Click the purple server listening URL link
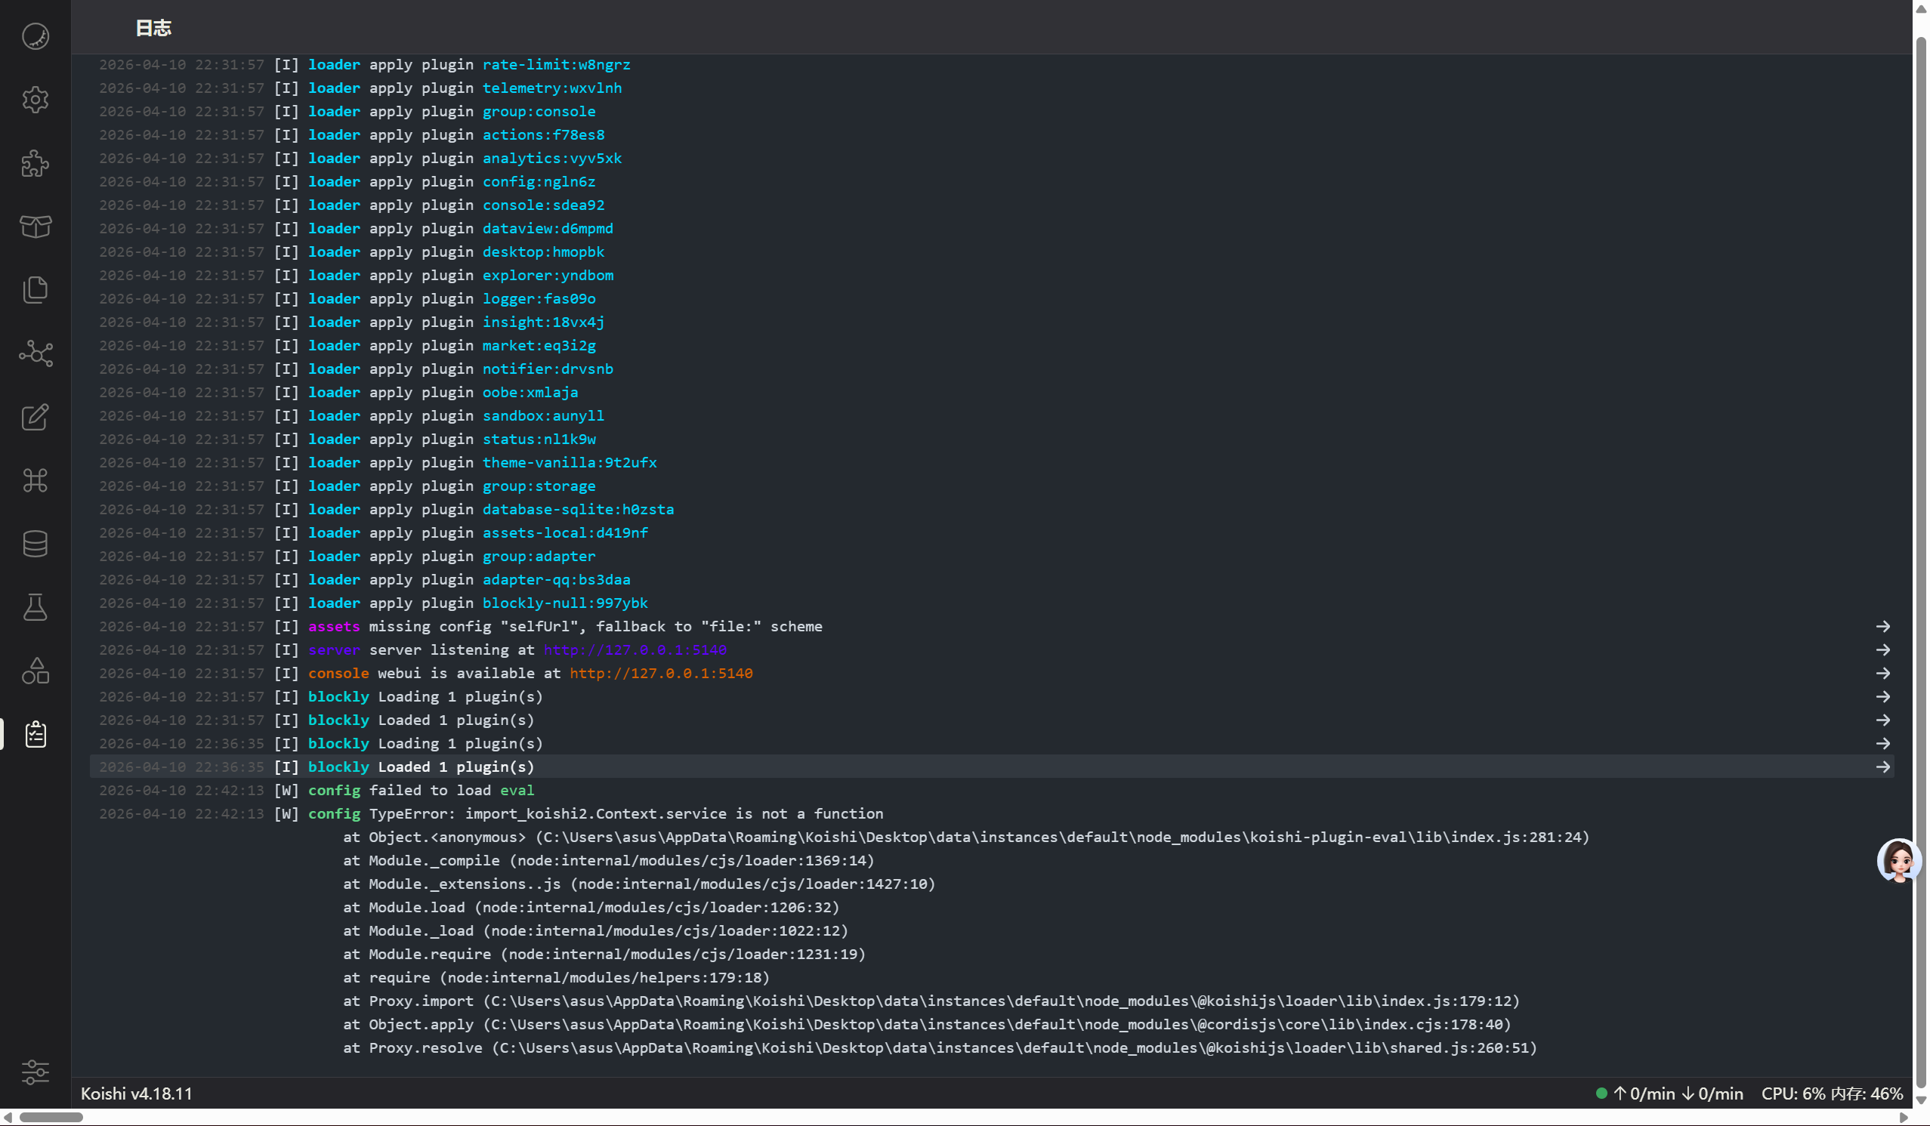This screenshot has width=1930, height=1126. coord(635,650)
